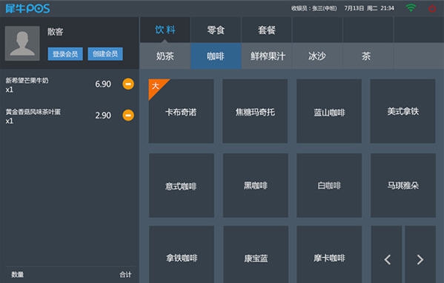444x283 pixels.
Task: Click the 创建会员 button
Action: 105,54
